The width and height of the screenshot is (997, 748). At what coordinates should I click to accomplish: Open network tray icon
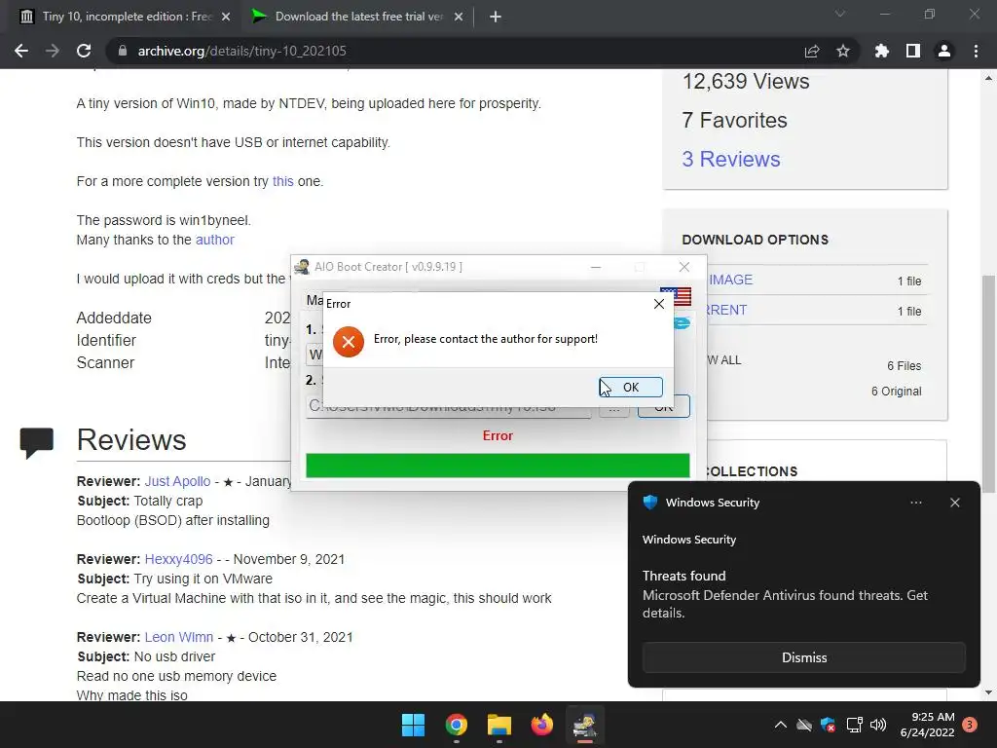point(854,725)
